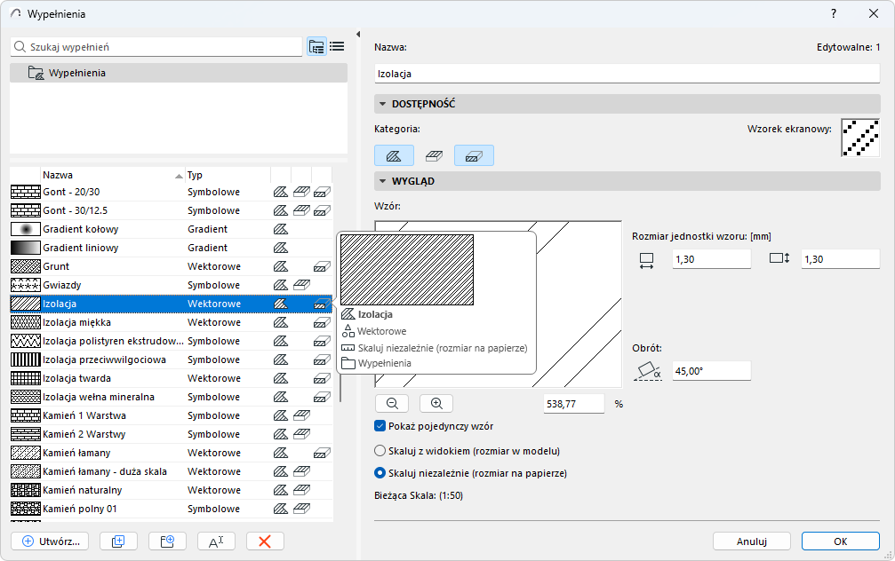Switch to folder tree view icon

click(316, 47)
